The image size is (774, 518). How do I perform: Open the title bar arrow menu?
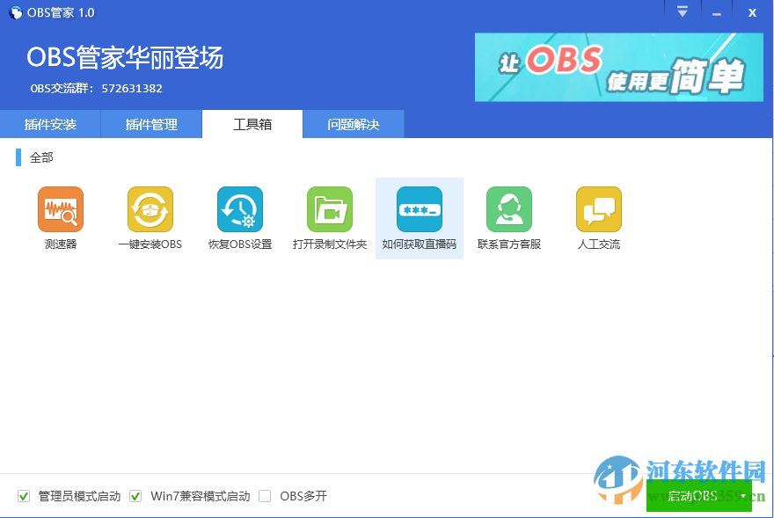[x=682, y=11]
